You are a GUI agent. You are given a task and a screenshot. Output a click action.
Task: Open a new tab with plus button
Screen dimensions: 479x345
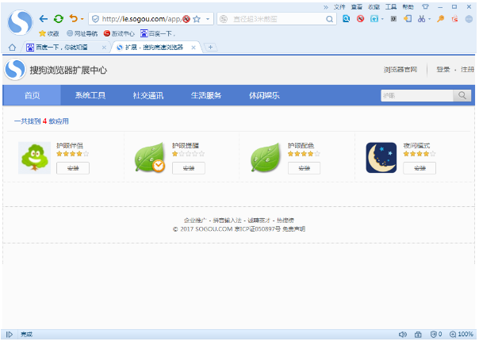pos(210,47)
